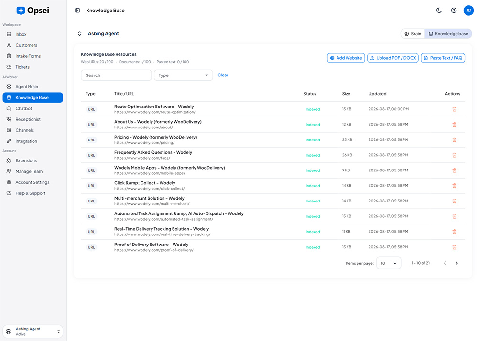Click the Updated column header
478x341 pixels.
[378, 94]
